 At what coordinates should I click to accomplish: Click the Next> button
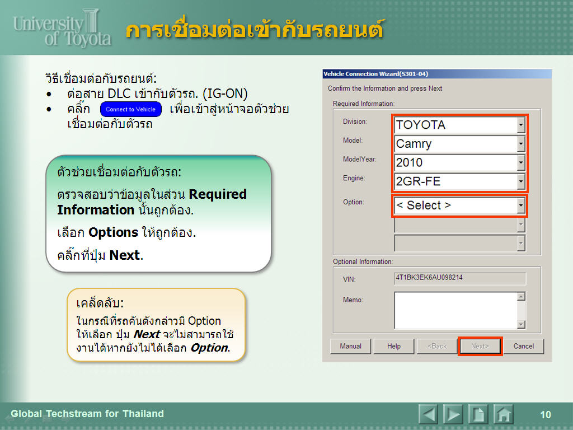pos(480,346)
